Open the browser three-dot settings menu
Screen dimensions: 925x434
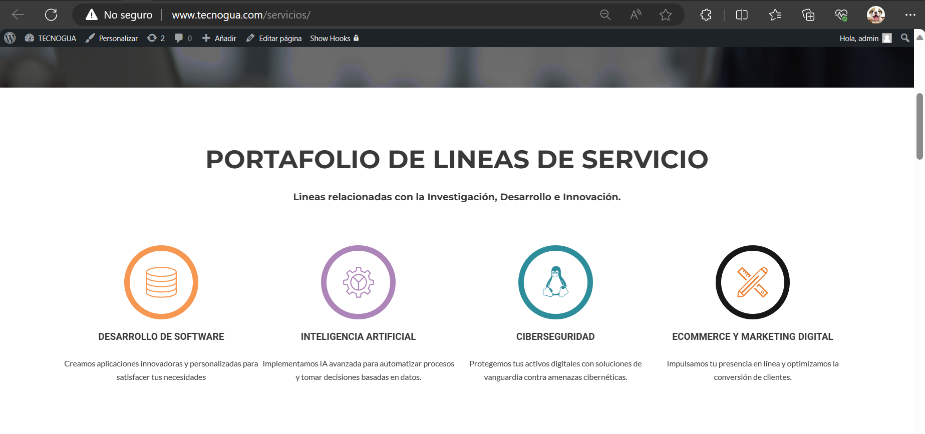click(x=910, y=15)
